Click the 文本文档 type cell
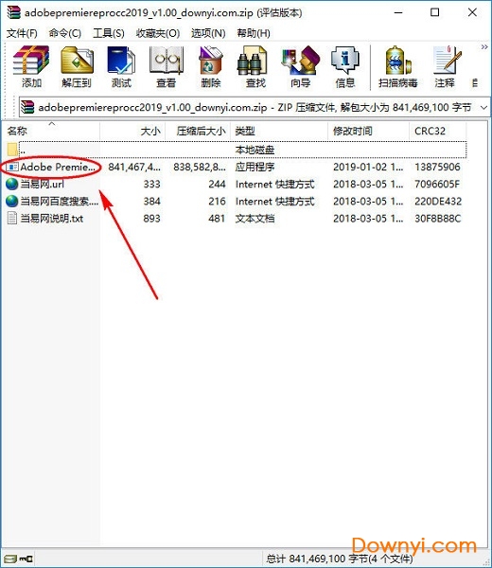 pyautogui.click(x=255, y=218)
